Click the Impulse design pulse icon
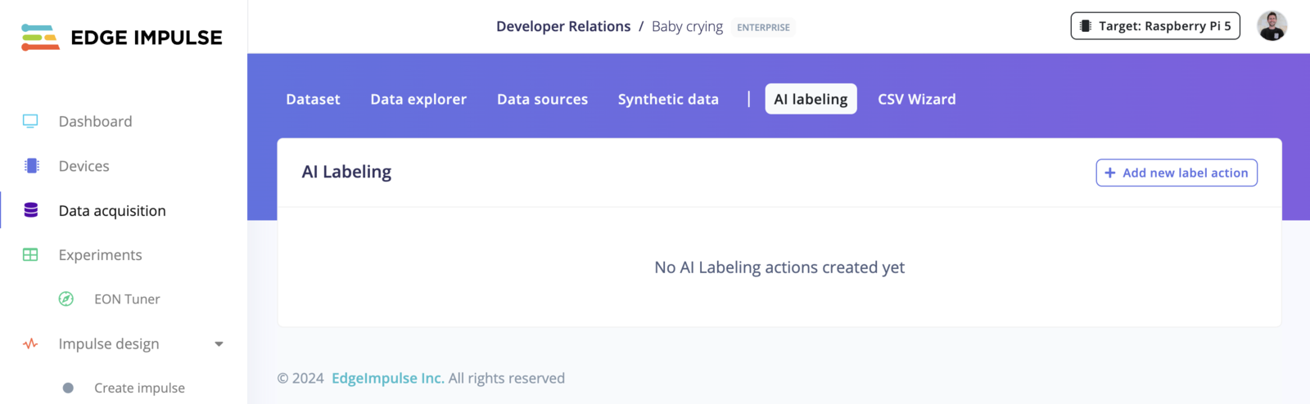 30,344
